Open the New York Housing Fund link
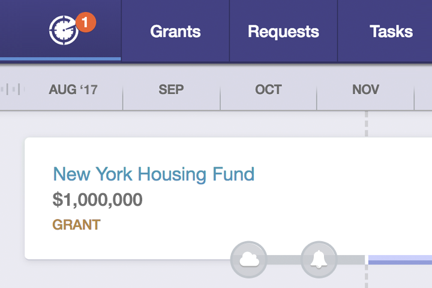This screenshot has height=288, width=432. pos(154,174)
